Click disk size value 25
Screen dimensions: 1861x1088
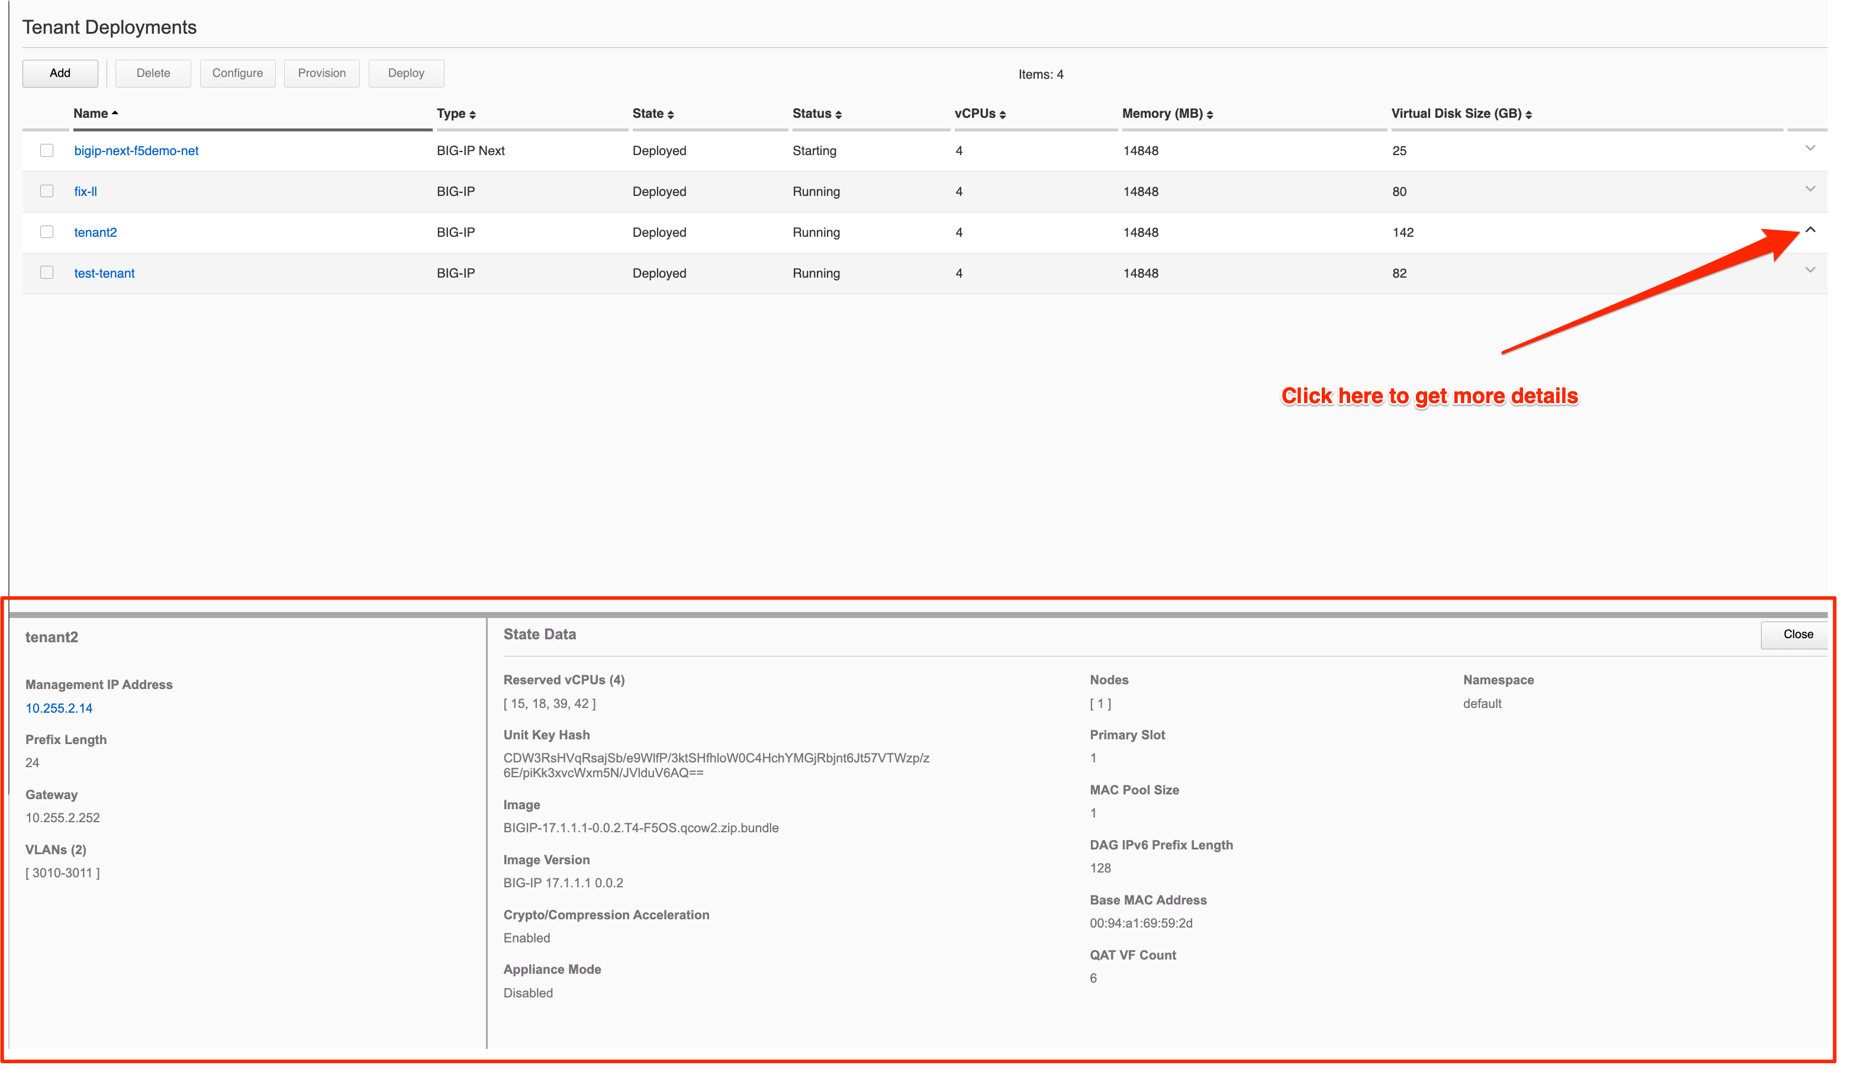1400,151
